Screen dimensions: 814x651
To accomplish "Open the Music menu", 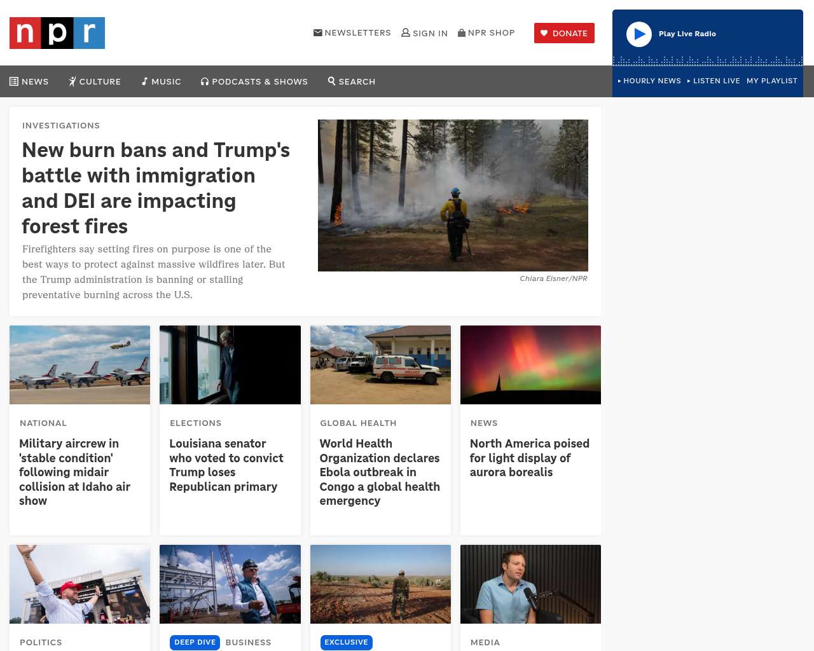I will click(x=162, y=81).
